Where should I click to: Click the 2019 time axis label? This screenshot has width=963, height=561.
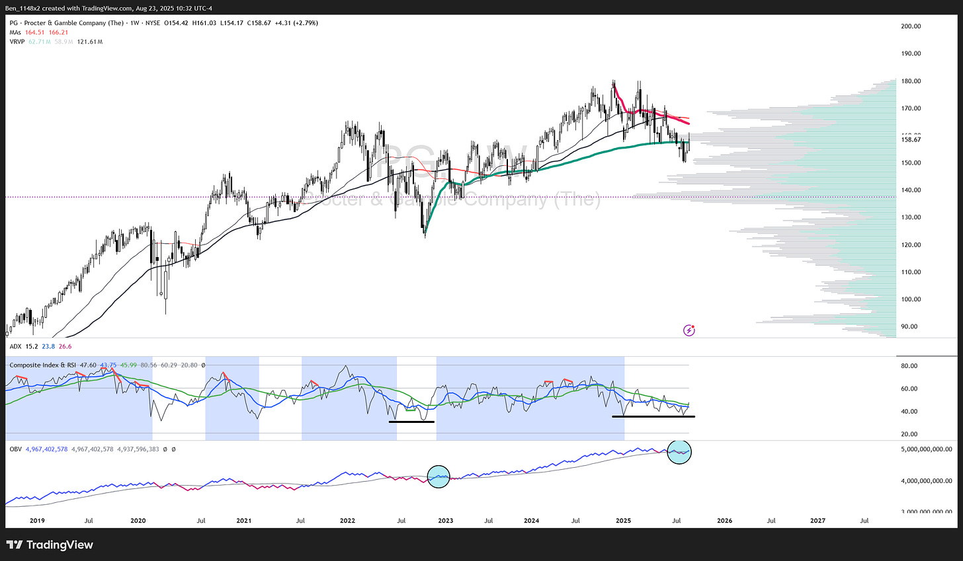click(37, 521)
